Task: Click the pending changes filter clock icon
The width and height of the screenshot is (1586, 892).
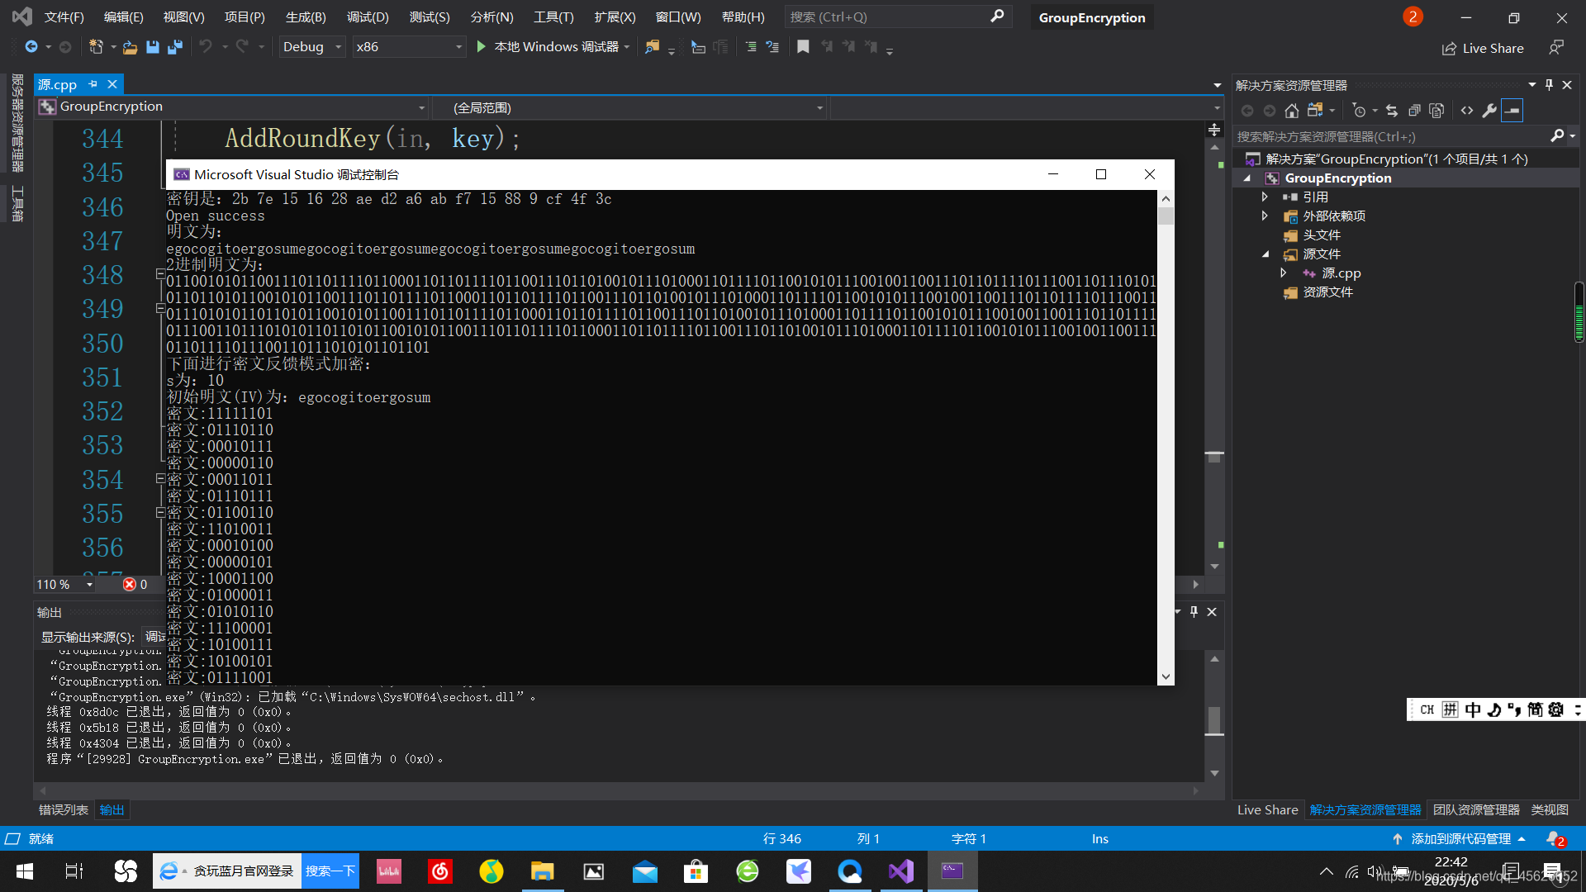Action: pos(1359,111)
